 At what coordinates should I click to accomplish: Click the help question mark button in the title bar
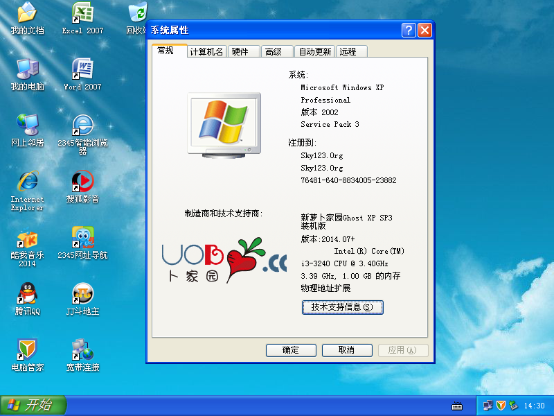pos(409,31)
